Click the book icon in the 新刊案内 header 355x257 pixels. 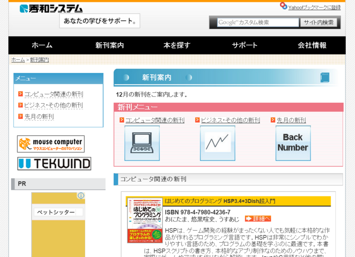(324, 76)
